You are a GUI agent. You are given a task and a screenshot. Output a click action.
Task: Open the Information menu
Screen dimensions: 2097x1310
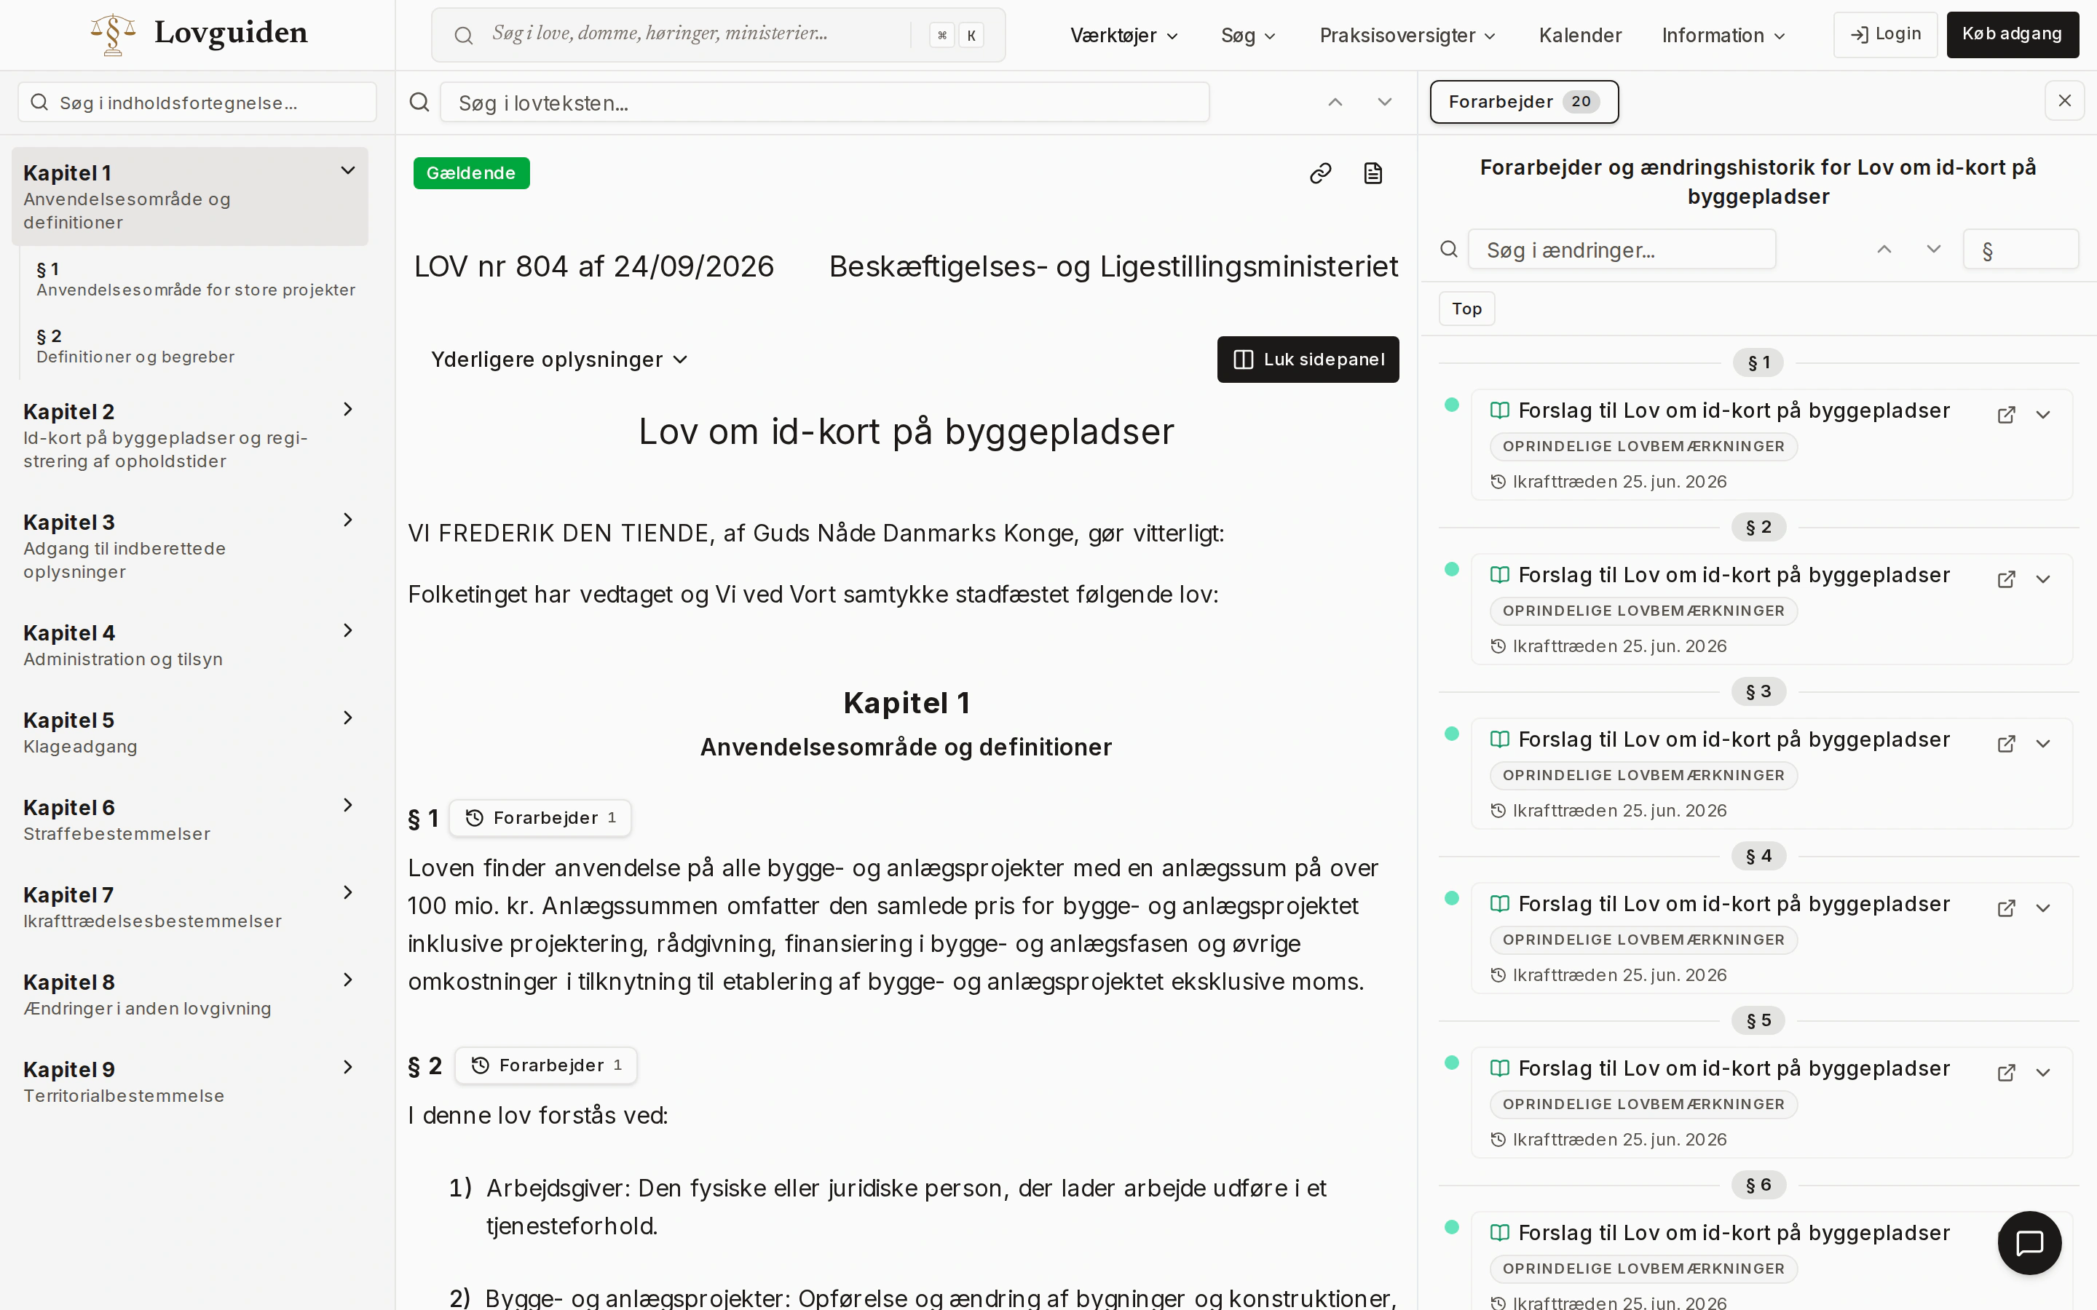tap(1723, 36)
